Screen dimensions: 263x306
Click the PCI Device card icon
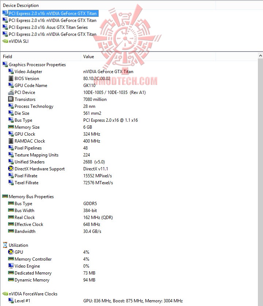point(11,92)
